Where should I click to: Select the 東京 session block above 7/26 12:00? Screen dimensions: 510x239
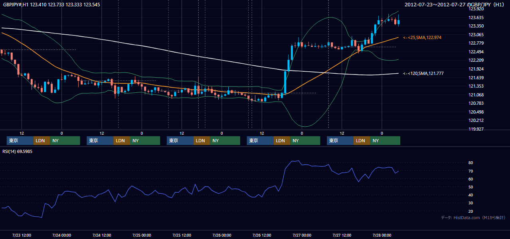click(x=260, y=141)
